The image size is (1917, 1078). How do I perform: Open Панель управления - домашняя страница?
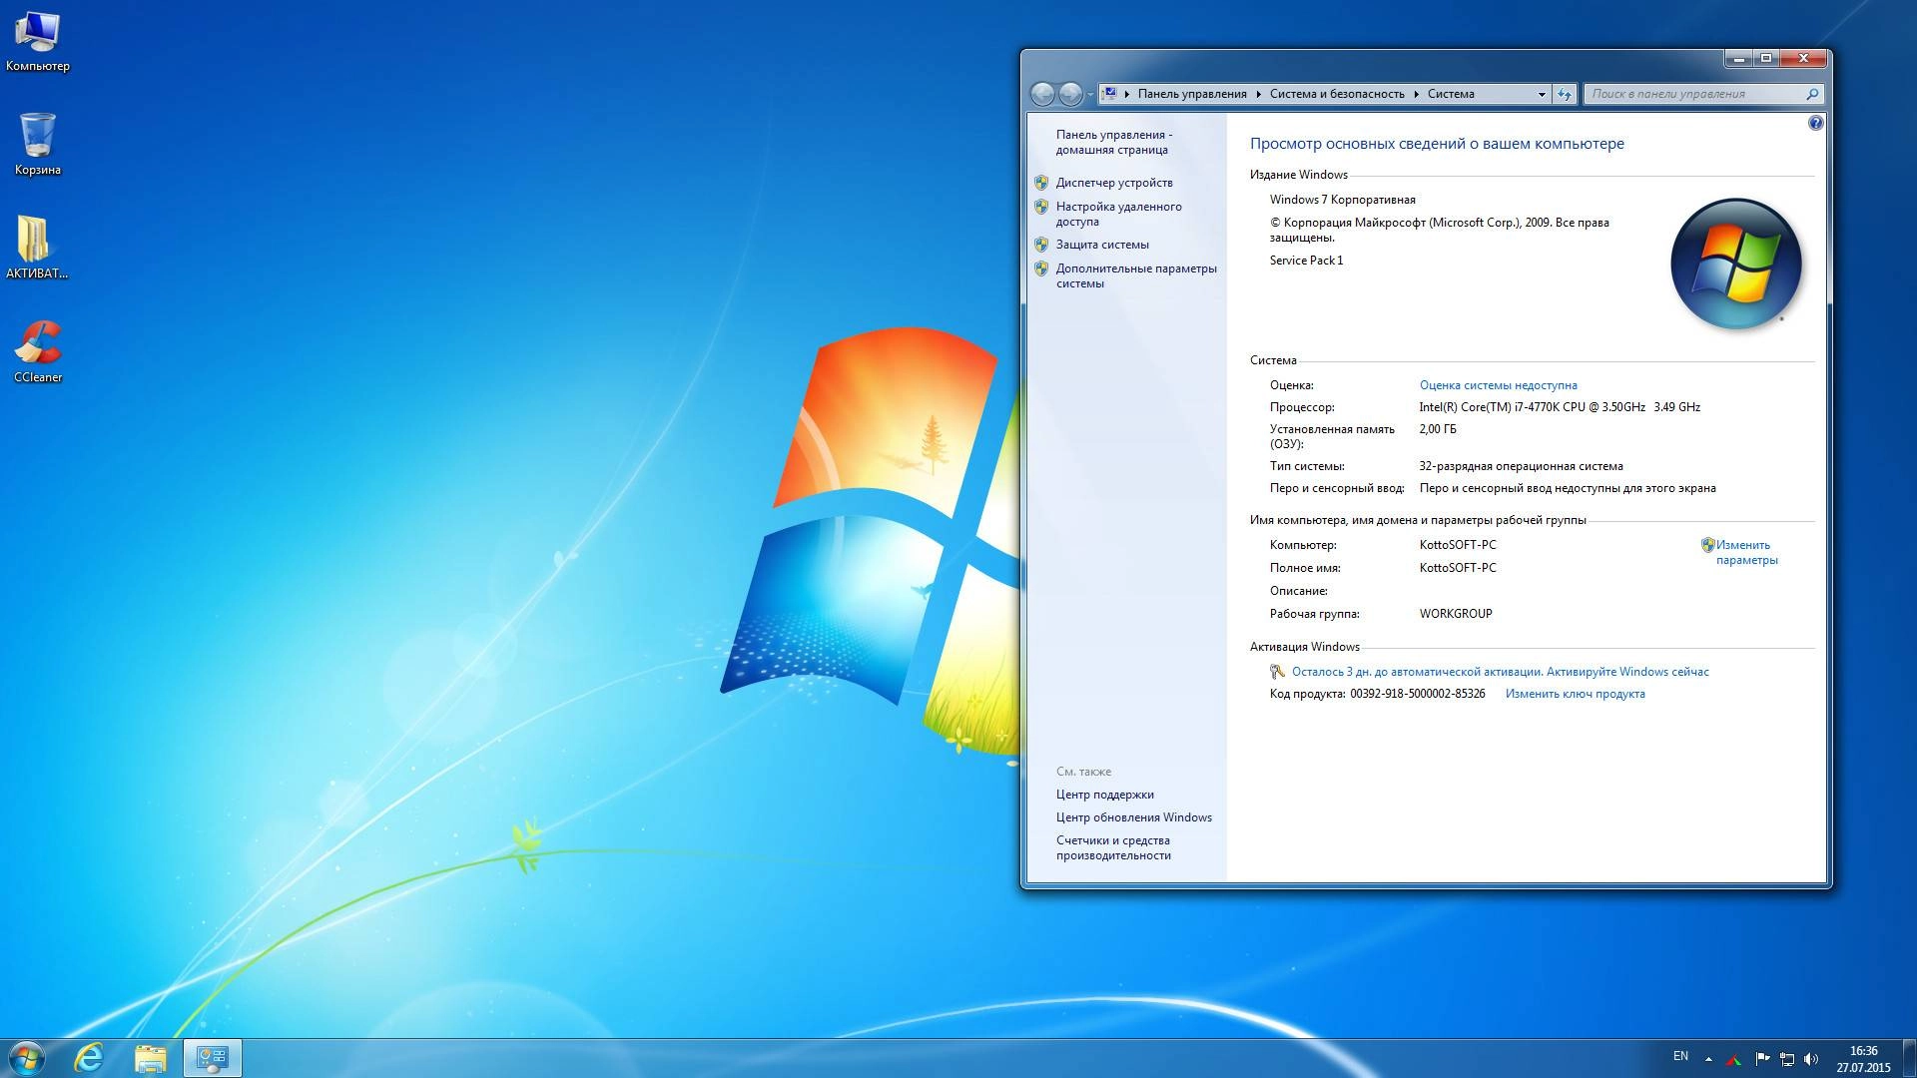pos(1114,142)
